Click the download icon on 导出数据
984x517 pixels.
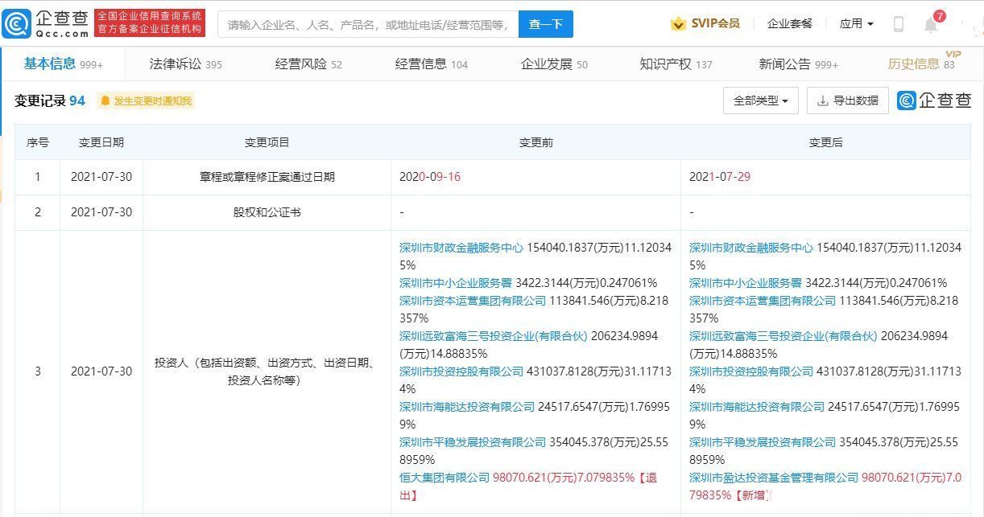click(x=824, y=101)
